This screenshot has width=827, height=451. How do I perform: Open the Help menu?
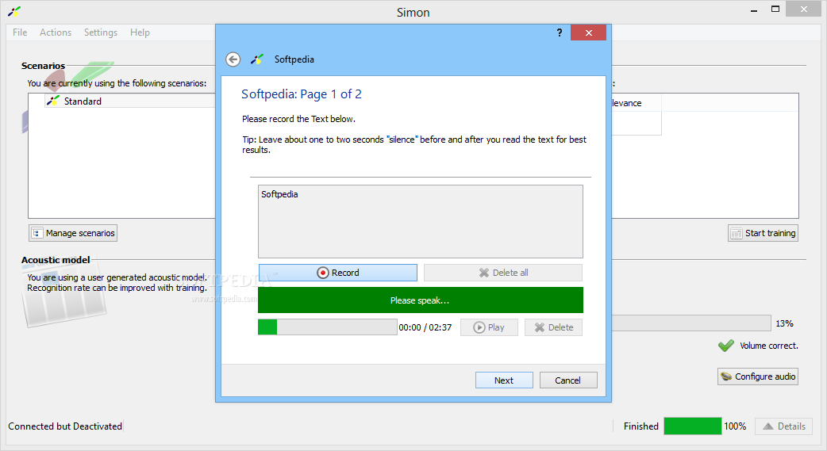tap(140, 32)
